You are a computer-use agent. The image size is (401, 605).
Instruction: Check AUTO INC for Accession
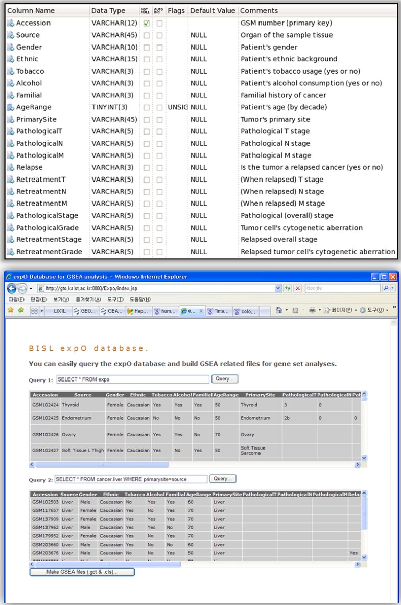click(159, 23)
